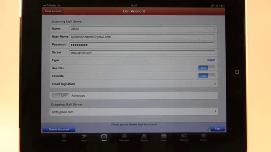The image size is (271, 152).
Task: Toggle the Use SSL switch
Action: (207, 68)
